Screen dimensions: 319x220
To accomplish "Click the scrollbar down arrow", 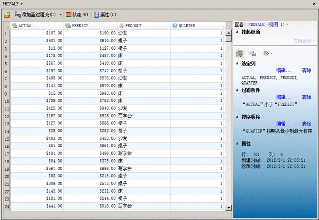I will [229, 208].
